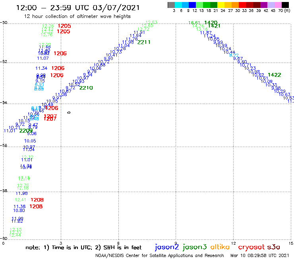294x259 pixels.
Task: Click the gray swatch labeled 3 ft
Action: click(x=171, y=5)
